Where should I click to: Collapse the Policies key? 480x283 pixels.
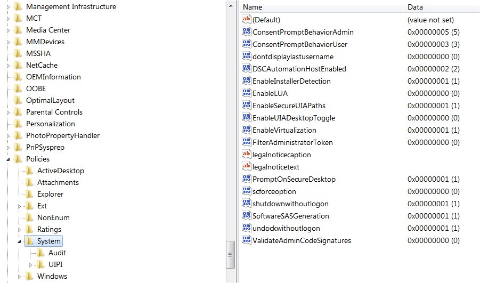click(x=9, y=159)
